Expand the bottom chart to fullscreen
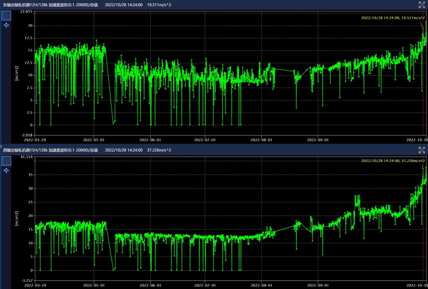The width and height of the screenshot is (428, 289). pyautogui.click(x=422, y=150)
